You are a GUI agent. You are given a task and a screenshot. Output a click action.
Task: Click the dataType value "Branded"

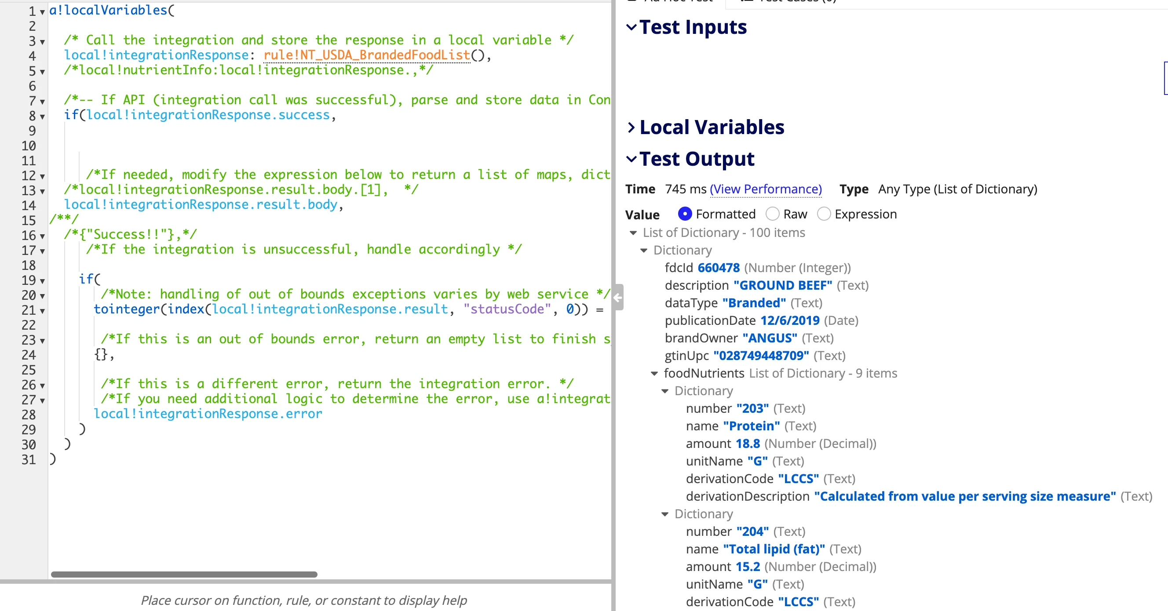click(754, 303)
